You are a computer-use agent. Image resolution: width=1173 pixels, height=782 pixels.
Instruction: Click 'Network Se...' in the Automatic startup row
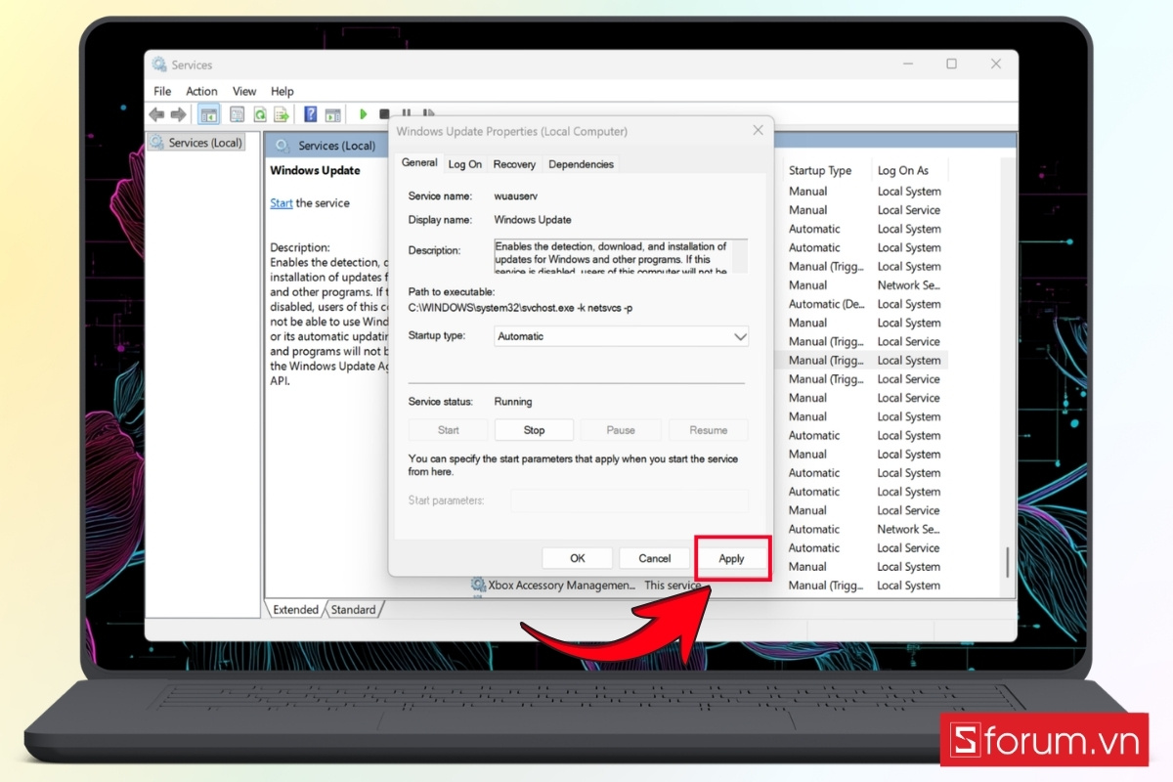[x=910, y=529]
